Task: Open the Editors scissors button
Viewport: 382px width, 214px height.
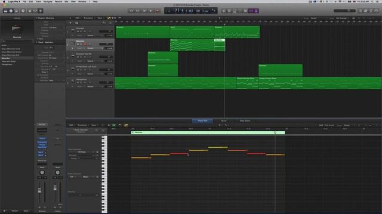Action: coord(41,11)
